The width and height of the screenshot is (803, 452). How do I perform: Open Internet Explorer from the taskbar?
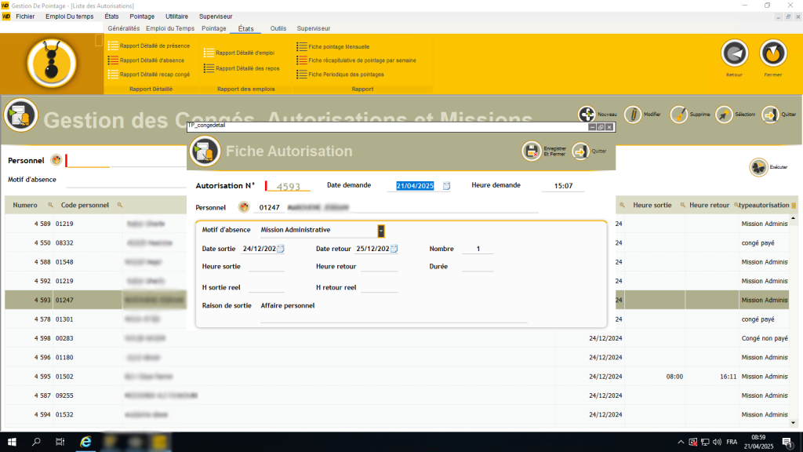pos(85,443)
